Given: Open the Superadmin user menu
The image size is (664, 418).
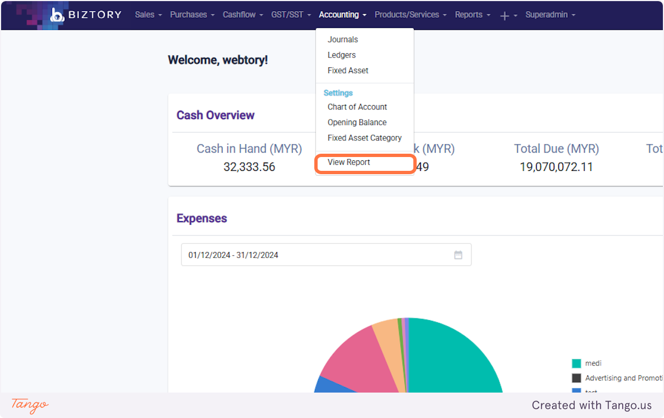Looking at the screenshot, I should click(551, 15).
